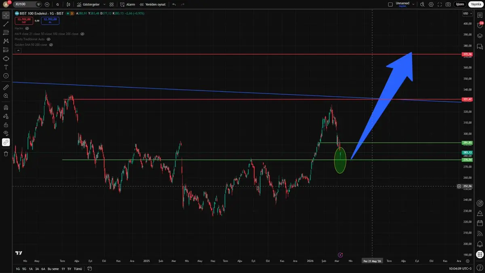Click the blue AL buy button
Image resolution: width=485 pixels, height=273 pixels.
click(50, 20)
